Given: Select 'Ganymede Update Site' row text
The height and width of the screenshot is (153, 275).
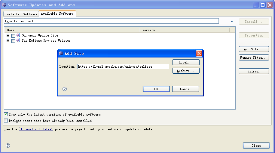Looking at the screenshot, I should click(x=40, y=35).
